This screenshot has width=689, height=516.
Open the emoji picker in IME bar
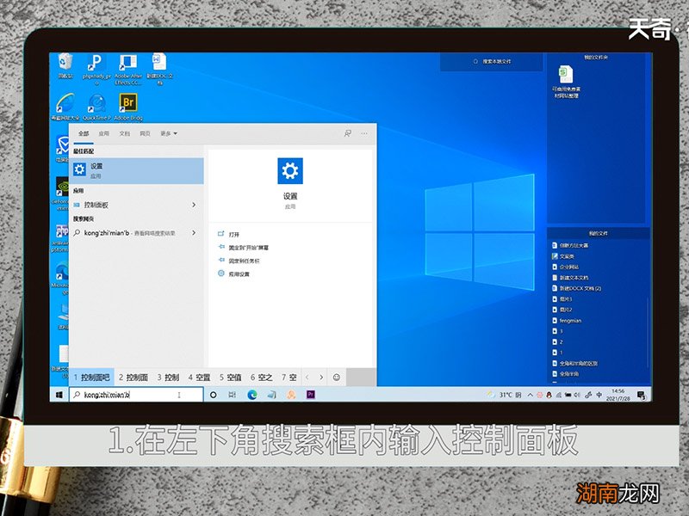tap(336, 378)
